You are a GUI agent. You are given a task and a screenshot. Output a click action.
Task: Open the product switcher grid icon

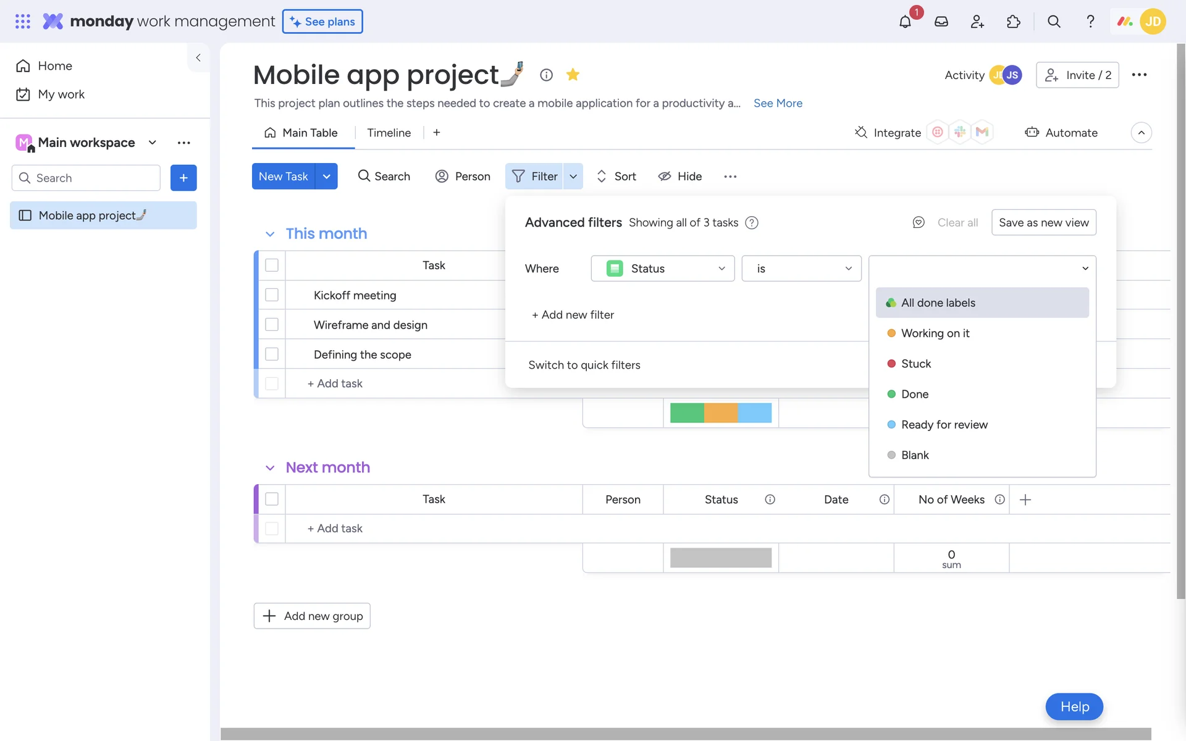pyautogui.click(x=23, y=22)
